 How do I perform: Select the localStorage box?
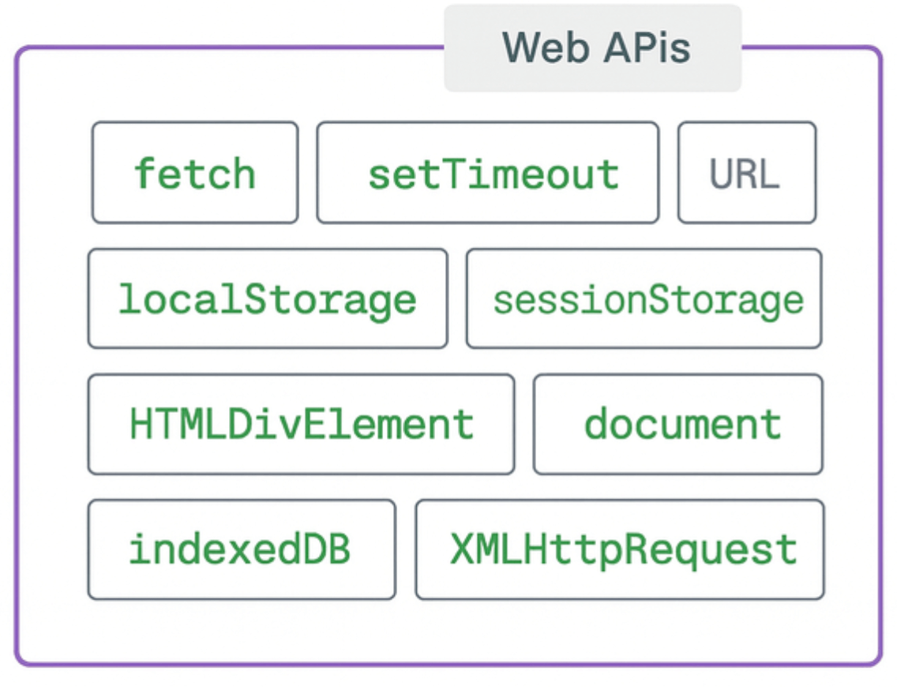coord(267,298)
